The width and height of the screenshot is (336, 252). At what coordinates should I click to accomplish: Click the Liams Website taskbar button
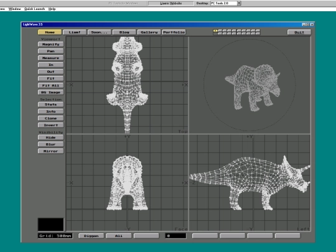[x=170, y=3]
